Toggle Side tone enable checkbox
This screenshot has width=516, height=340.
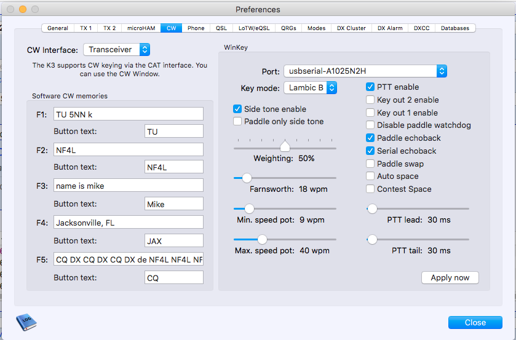237,109
